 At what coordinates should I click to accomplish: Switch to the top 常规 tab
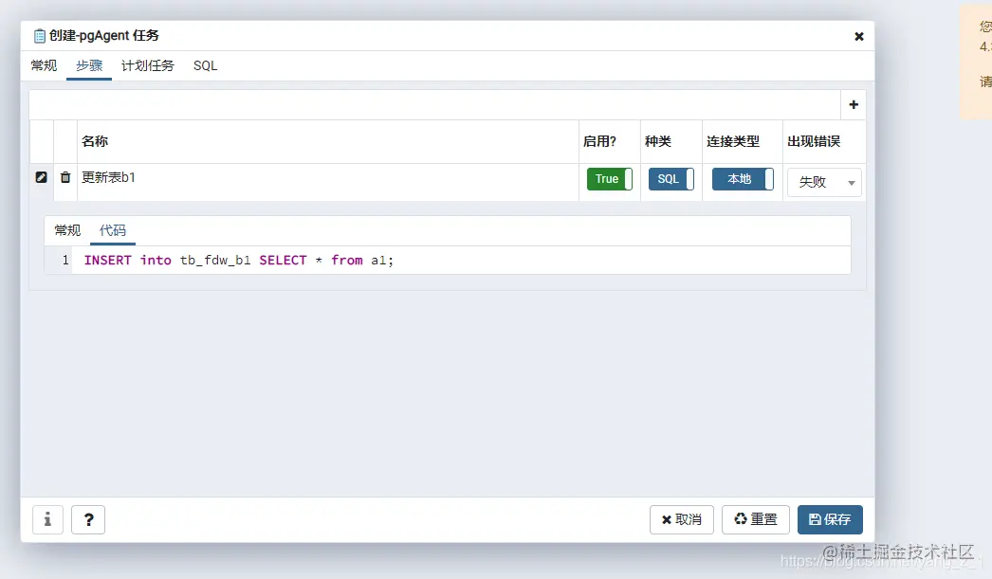44,65
